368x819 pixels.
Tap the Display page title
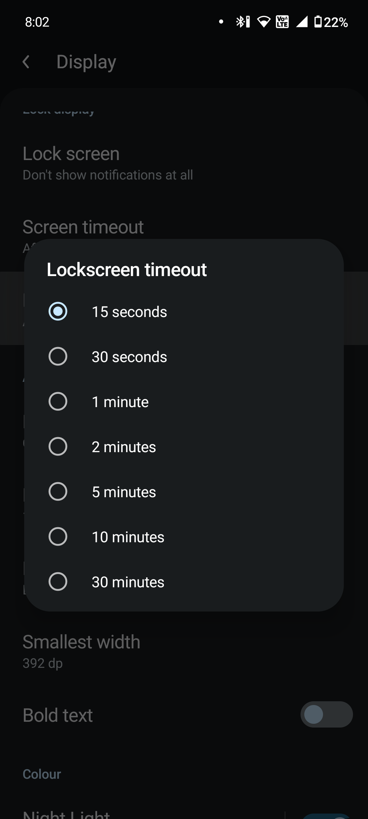(x=86, y=62)
